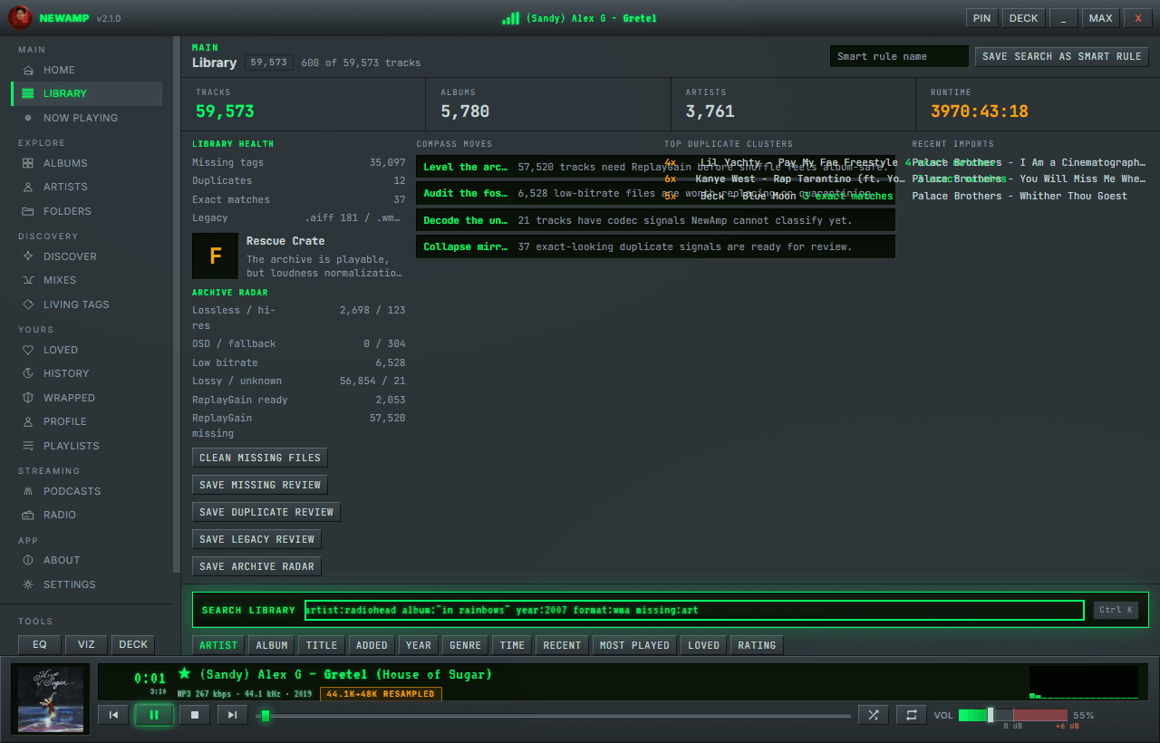1160x743 pixels.
Task: Sort library by Rating
Action: pos(757,645)
